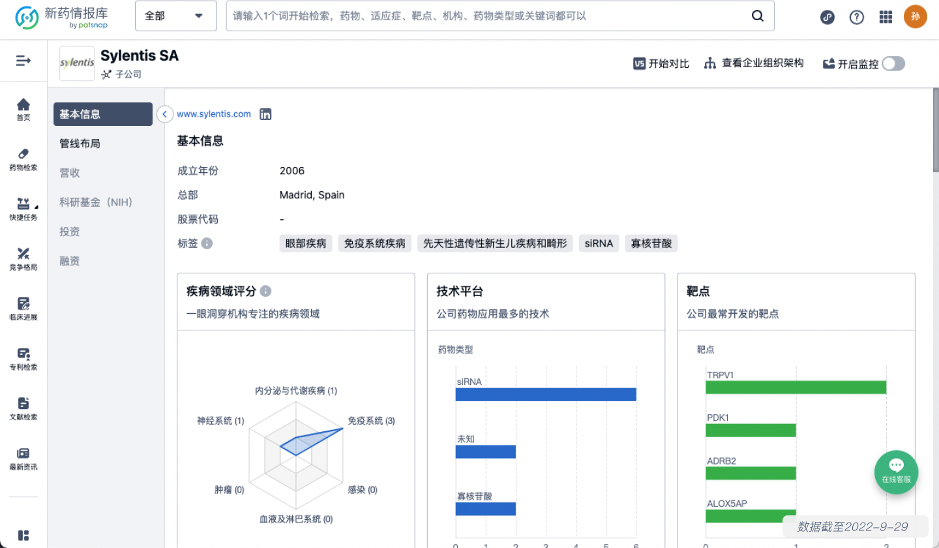Click the 免疫系统 (3) radar label
The image size is (939, 548).
(371, 421)
